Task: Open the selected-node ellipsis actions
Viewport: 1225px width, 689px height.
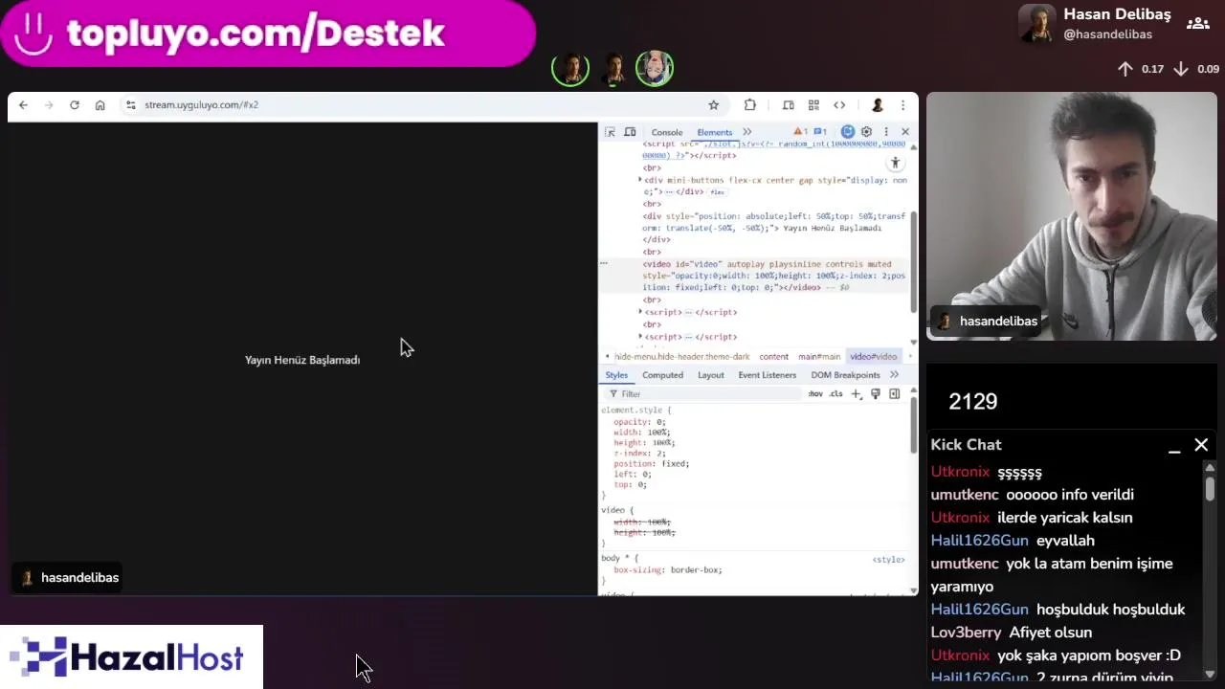Action: point(604,263)
